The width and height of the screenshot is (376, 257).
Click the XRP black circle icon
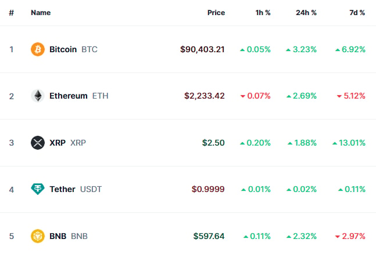pos(38,143)
